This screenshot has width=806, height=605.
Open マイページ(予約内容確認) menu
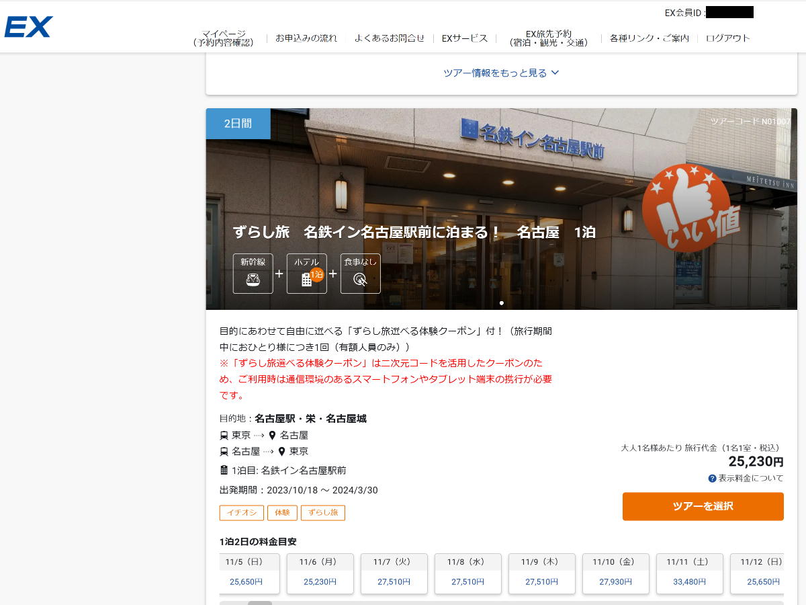pyautogui.click(x=224, y=38)
